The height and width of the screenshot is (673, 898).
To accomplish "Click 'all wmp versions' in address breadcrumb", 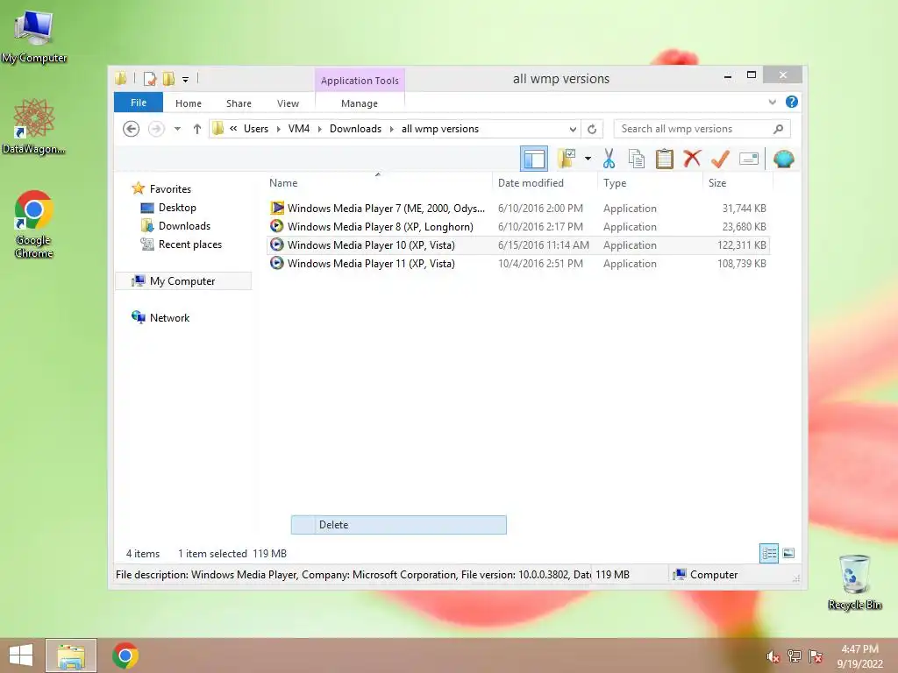I will coord(440,129).
